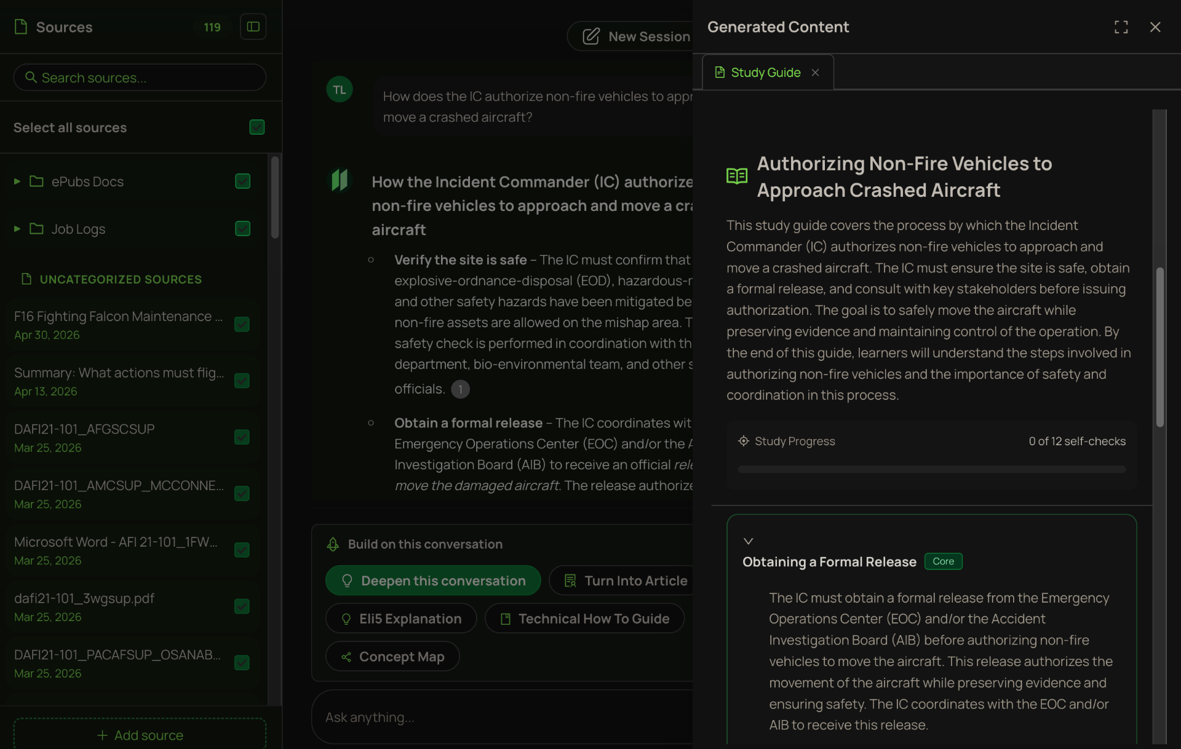
Task: Expand Generated Content to fullscreen
Action: (1121, 27)
